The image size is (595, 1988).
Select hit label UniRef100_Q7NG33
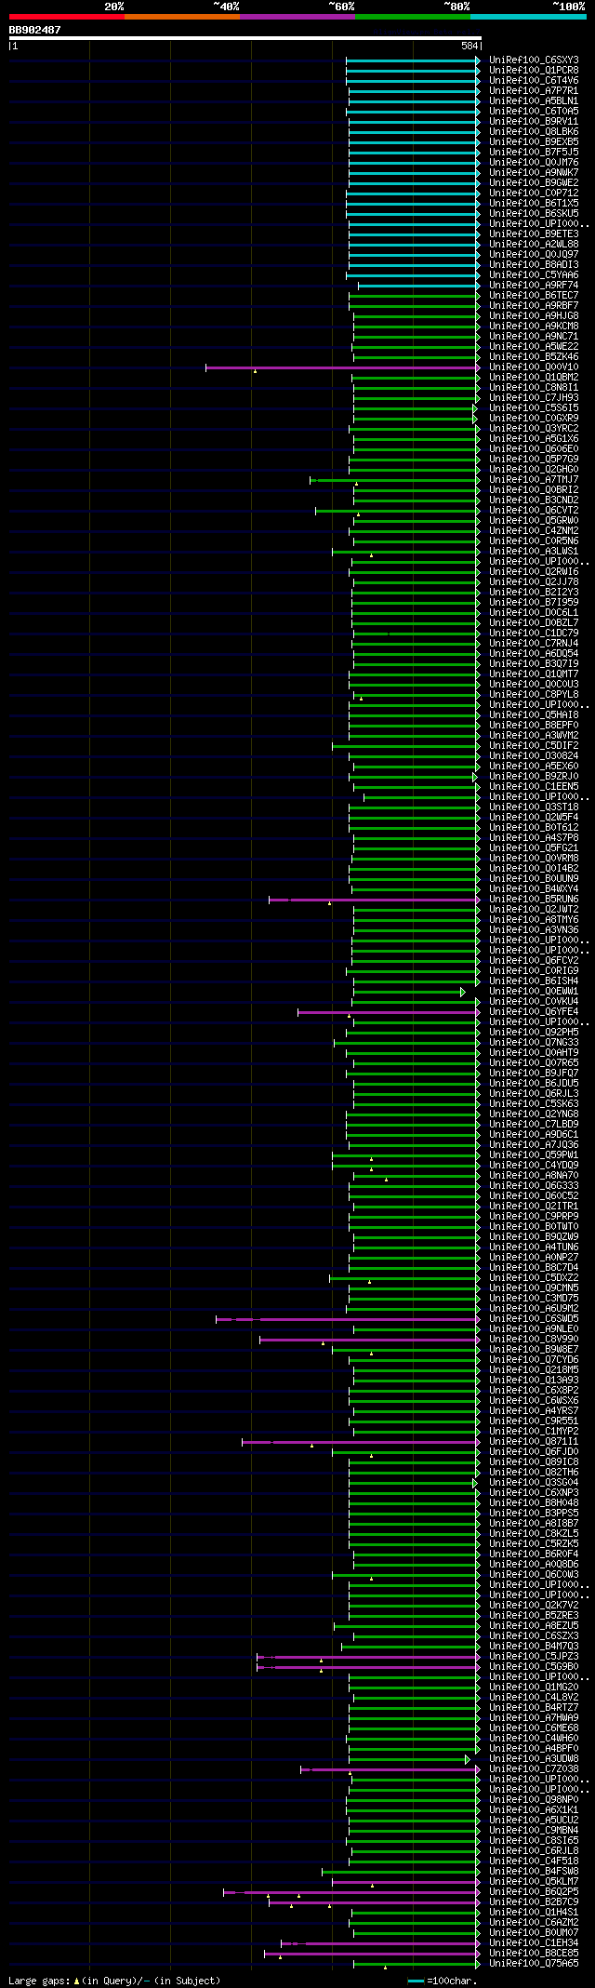[534, 1042]
